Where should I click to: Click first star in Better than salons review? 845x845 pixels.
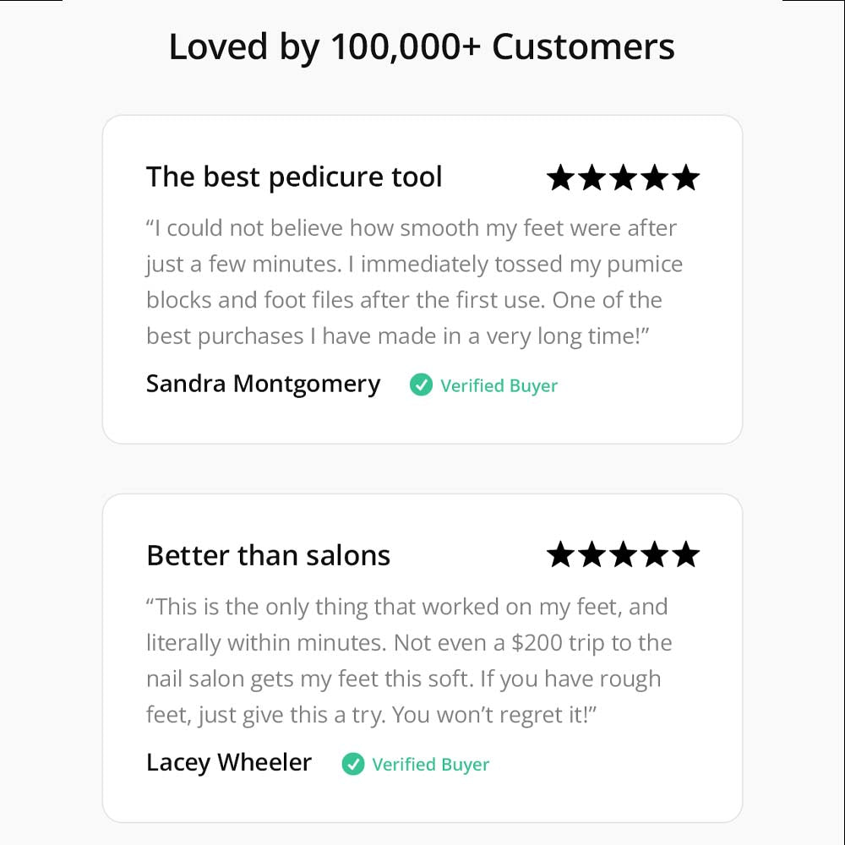[560, 554]
